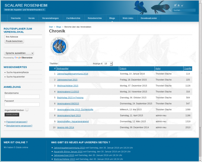
Task: Click into the 'Titelfilter' text field
Action: click(73, 64)
